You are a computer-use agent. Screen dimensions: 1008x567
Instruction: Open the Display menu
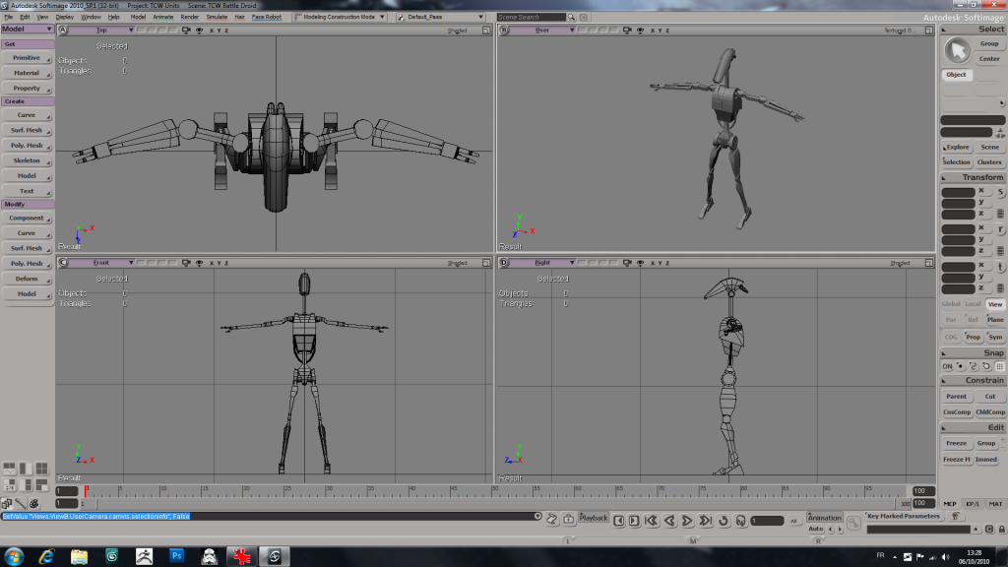pyautogui.click(x=64, y=18)
